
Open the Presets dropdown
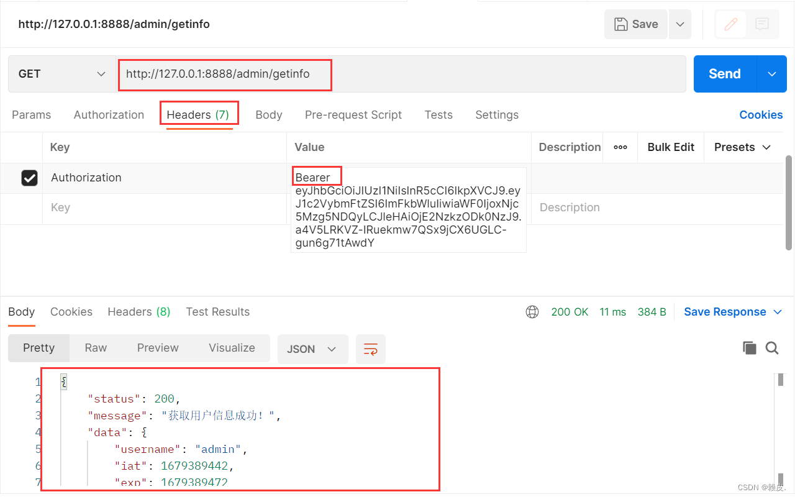742,147
